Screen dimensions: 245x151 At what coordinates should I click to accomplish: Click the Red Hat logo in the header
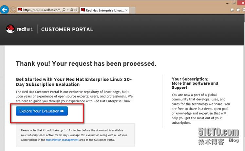click(19, 29)
